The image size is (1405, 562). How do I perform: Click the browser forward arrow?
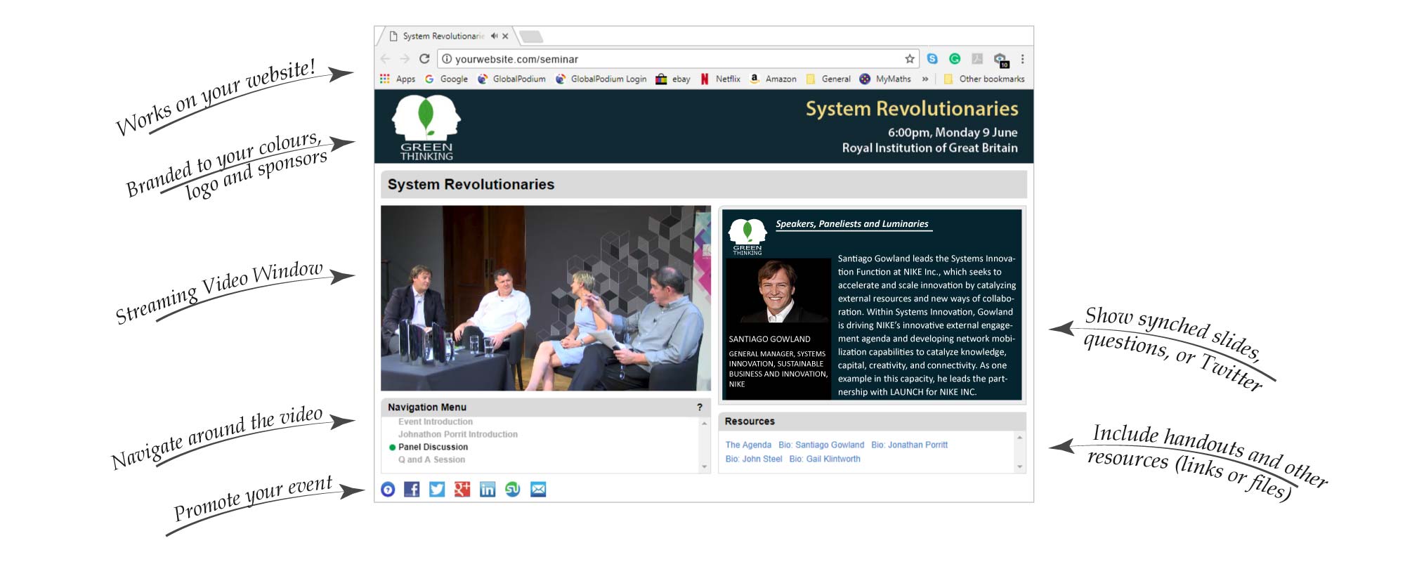click(x=405, y=59)
